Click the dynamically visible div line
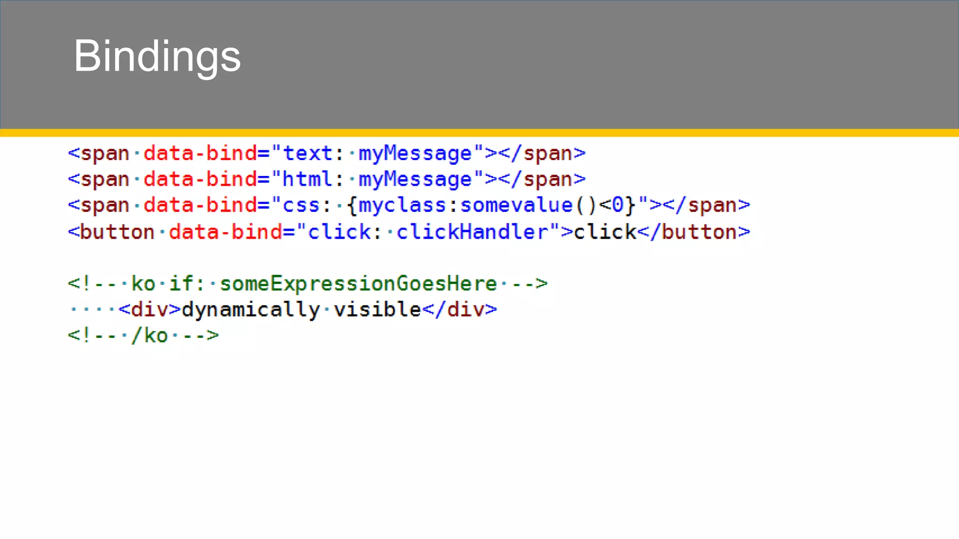Image resolution: width=959 pixels, height=539 pixels. pyautogui.click(x=282, y=310)
